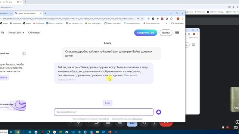Open Chrome from the taskbar

18,132
